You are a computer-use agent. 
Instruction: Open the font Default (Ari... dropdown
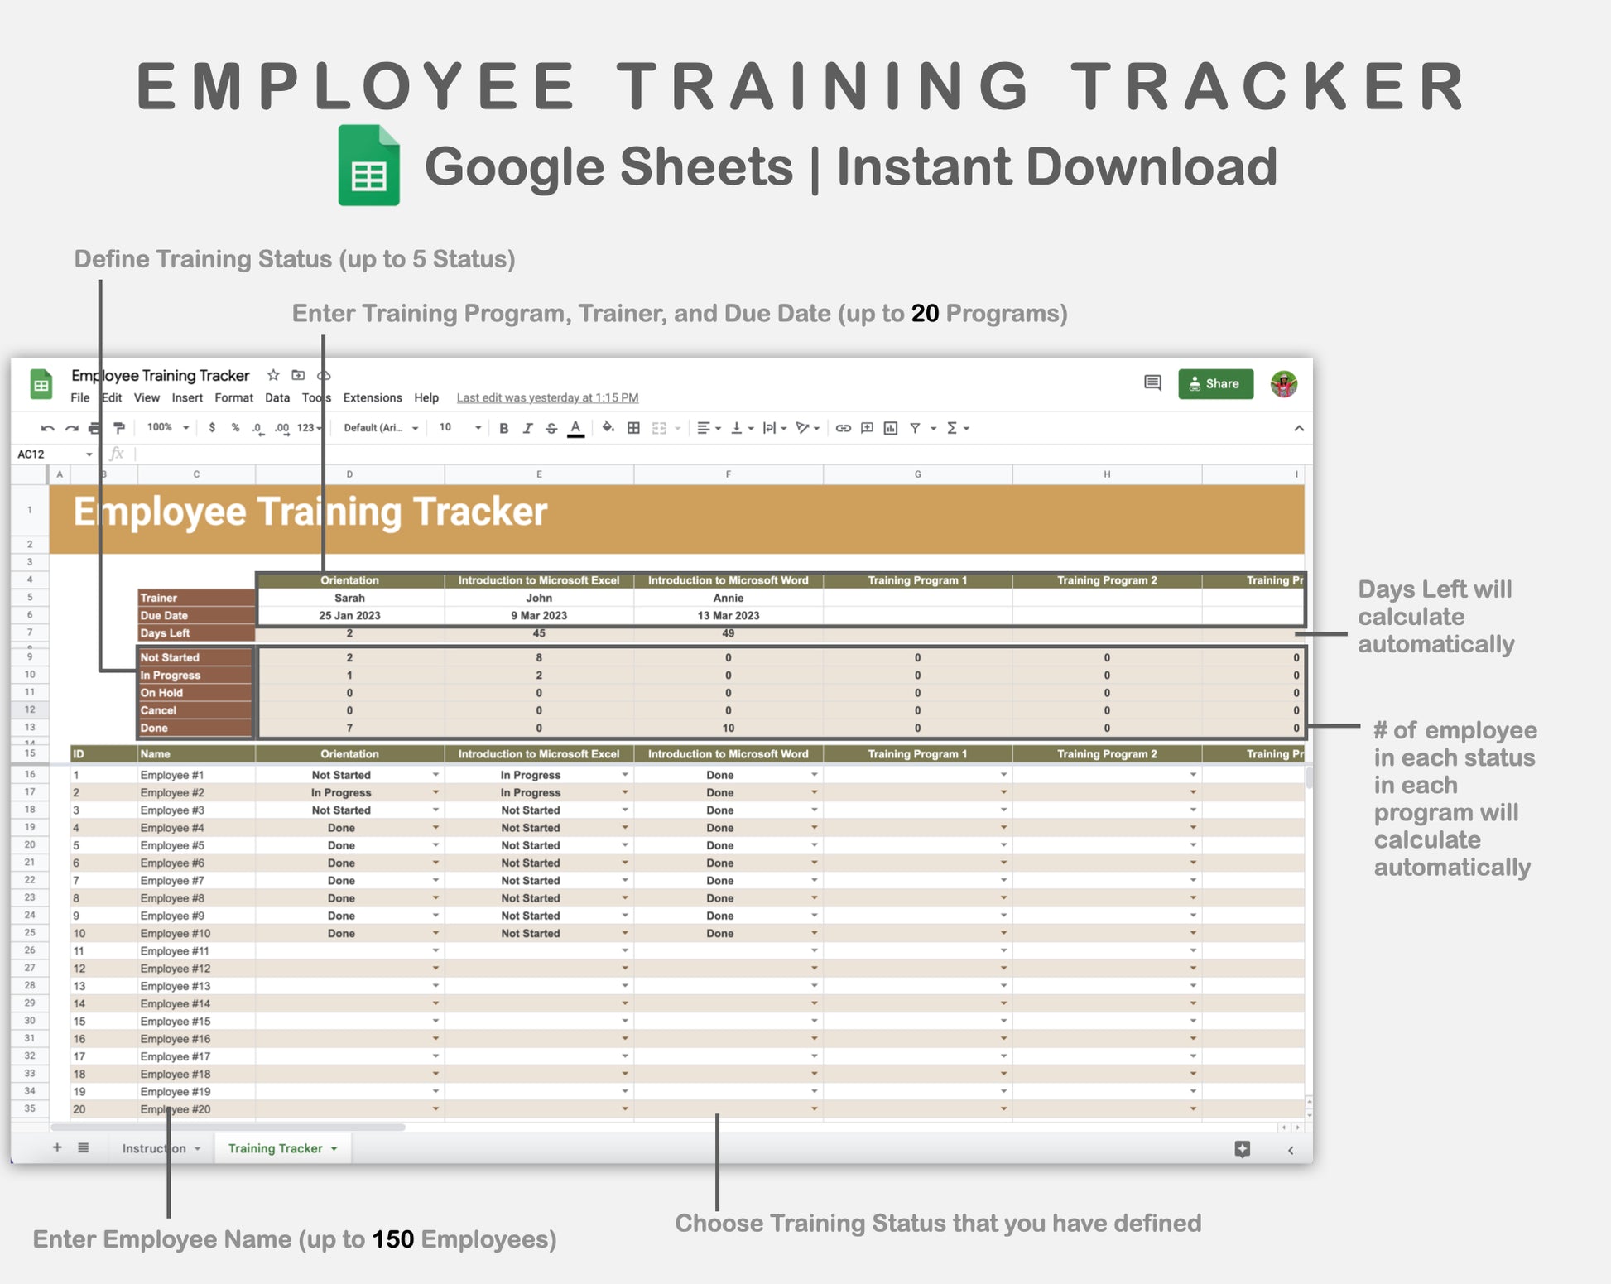point(381,428)
